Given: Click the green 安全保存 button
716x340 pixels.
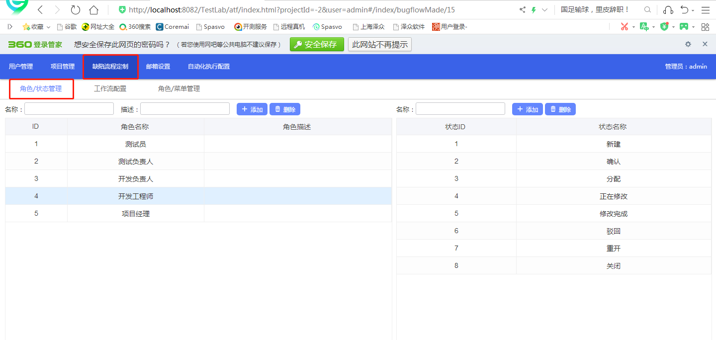Looking at the screenshot, I should 317,45.
